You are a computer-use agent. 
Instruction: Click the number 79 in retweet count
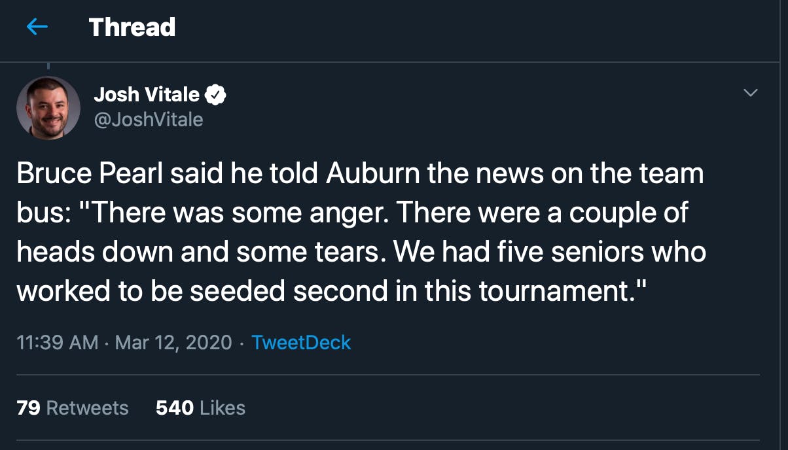[x=29, y=408]
